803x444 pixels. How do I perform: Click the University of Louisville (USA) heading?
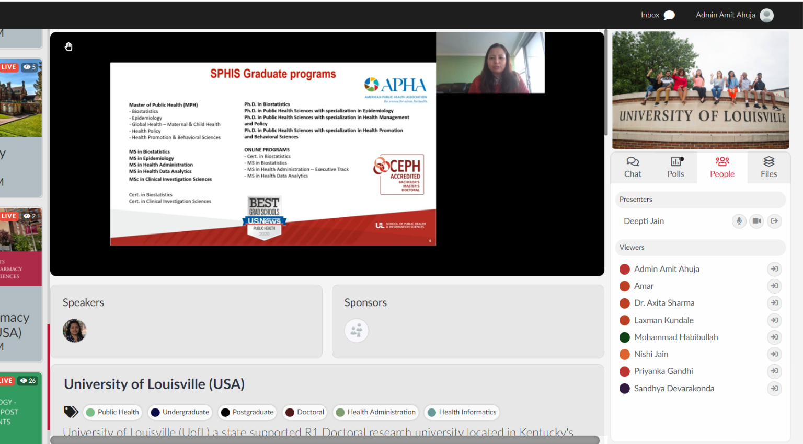tap(154, 384)
